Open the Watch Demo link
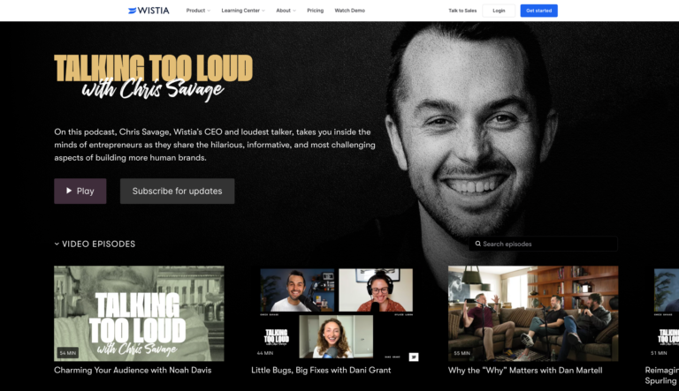The height and width of the screenshot is (391, 679). pyautogui.click(x=350, y=11)
